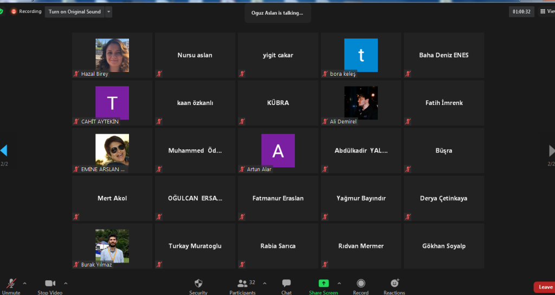Select Hazal Birey's video tile
Screen dimensions: 555x295
click(x=112, y=56)
